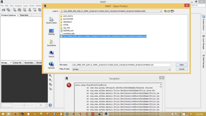Open the Edit menu
206x116 pixels.
coord(7,6)
